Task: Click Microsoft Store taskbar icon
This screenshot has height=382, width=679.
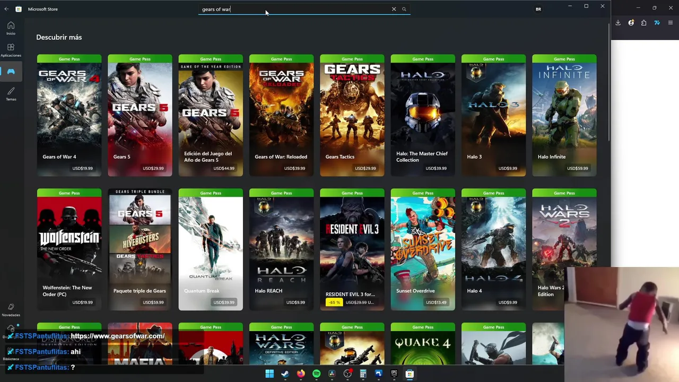Action: [410, 374]
